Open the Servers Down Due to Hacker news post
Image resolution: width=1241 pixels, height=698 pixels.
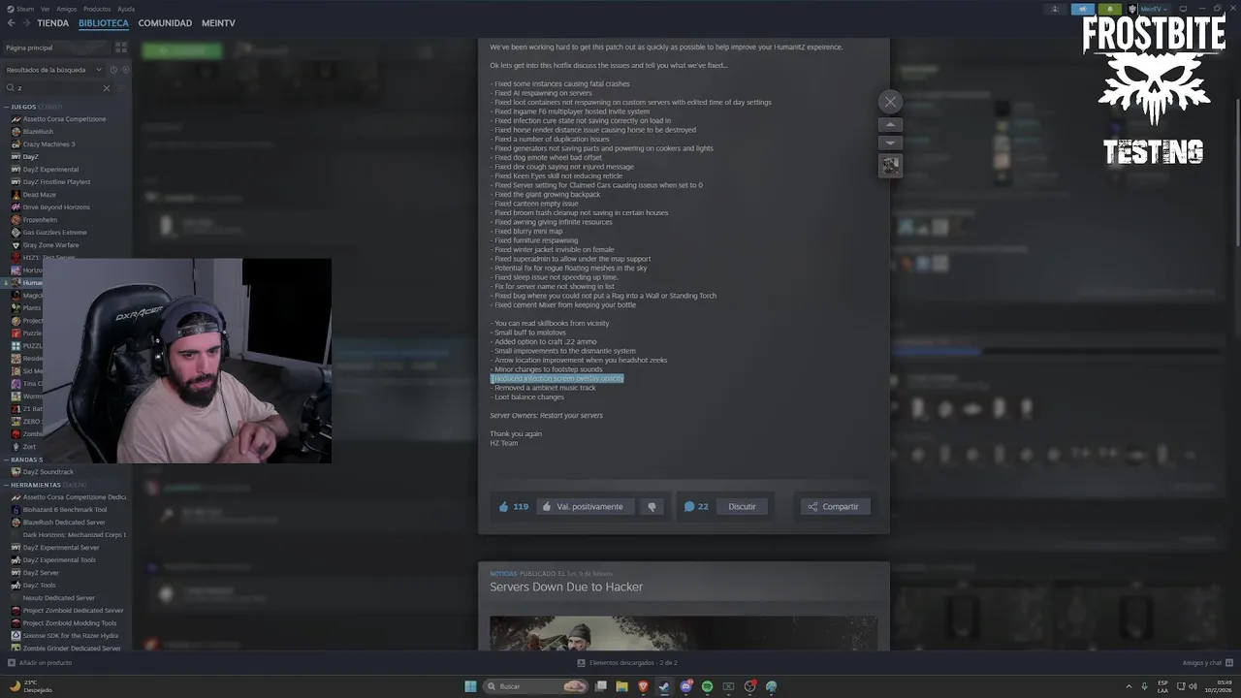coord(566,587)
